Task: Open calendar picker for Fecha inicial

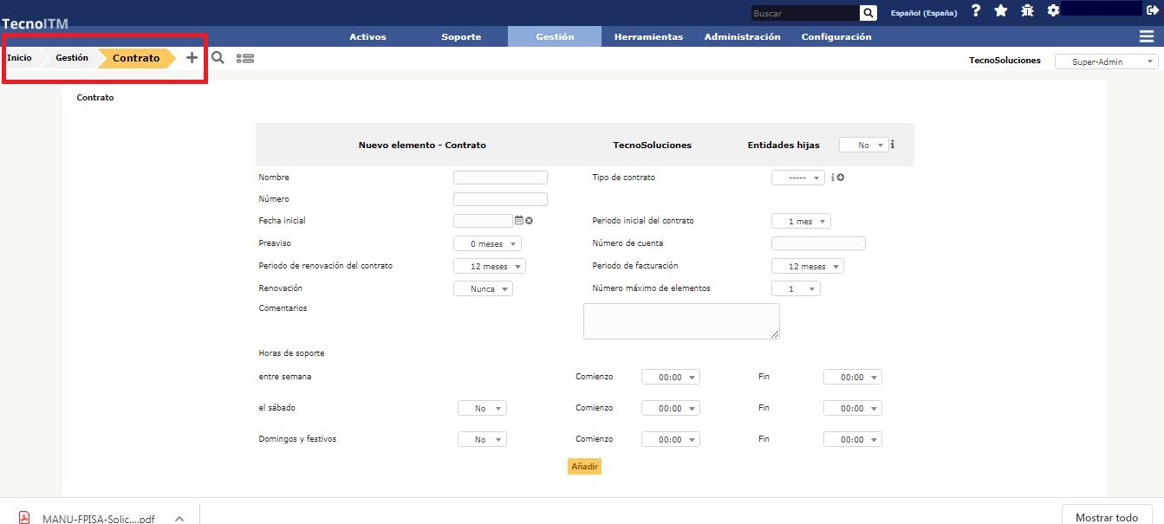Action: pos(519,221)
